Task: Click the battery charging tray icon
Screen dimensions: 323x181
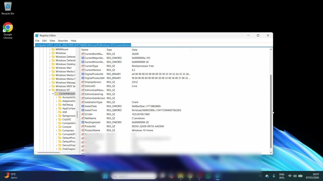Action: tap(300, 176)
